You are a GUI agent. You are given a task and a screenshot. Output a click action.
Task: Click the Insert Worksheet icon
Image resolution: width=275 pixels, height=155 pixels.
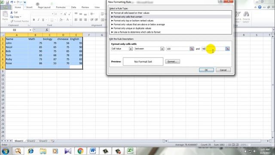pyautogui.click(x=53, y=141)
